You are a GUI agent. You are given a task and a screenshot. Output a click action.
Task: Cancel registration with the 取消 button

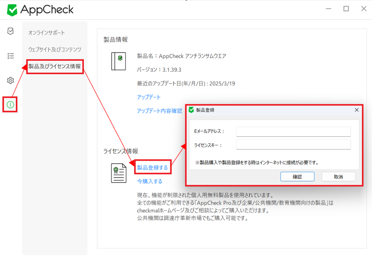coord(338,176)
